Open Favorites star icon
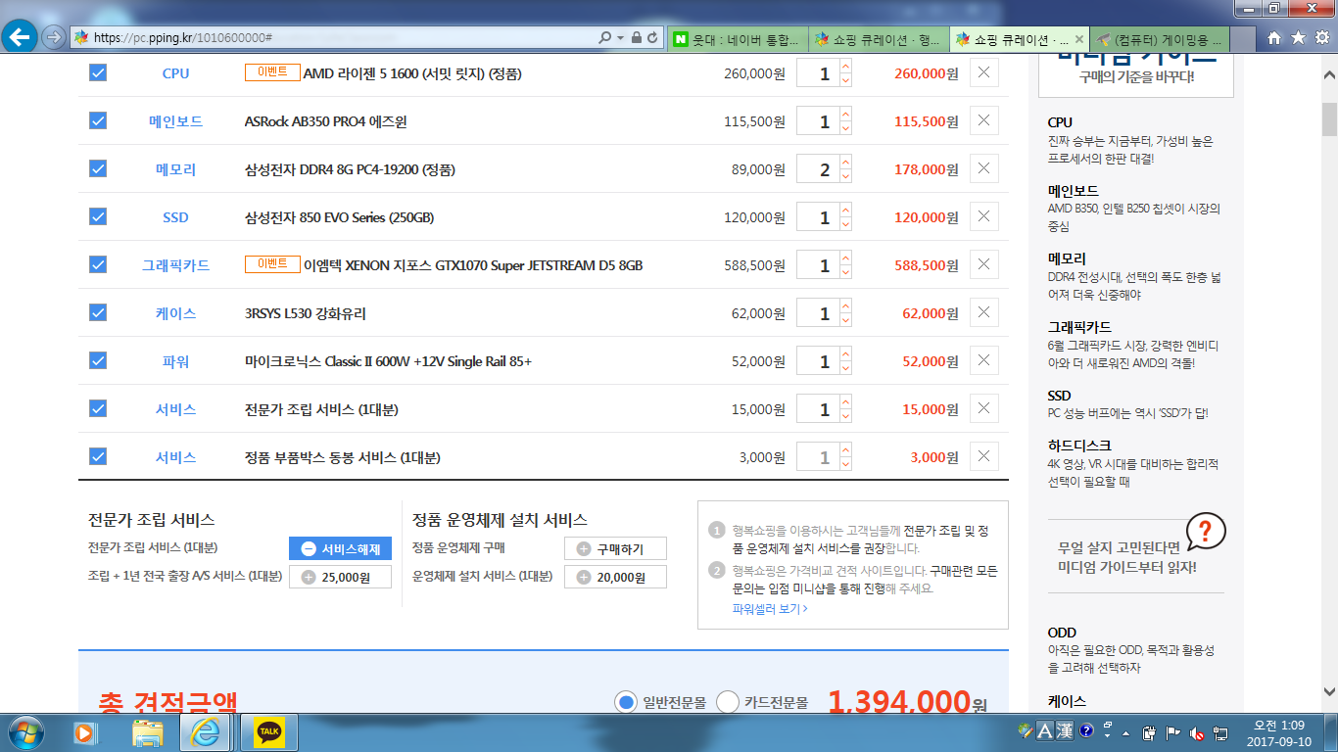This screenshot has height=752, width=1338. [1298, 37]
